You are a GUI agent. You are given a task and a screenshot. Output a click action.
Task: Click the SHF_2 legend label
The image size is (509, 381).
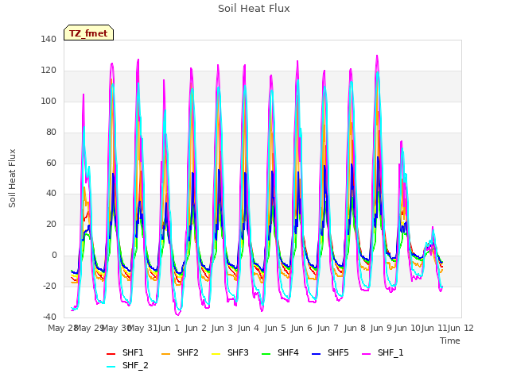135,365
